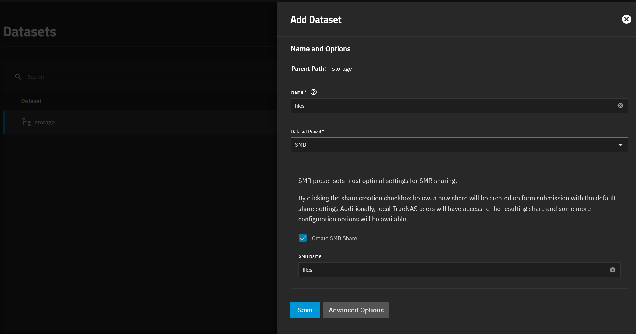The height and width of the screenshot is (334, 636).
Task: Clear the Name field using the x icon
Action: 620,105
